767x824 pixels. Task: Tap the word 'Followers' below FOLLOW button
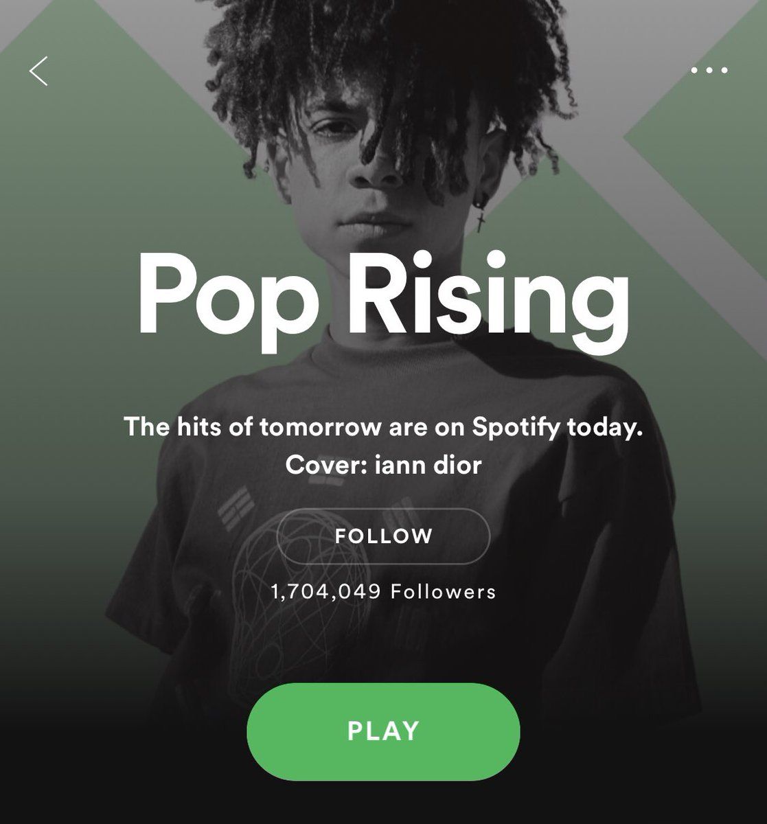click(444, 592)
